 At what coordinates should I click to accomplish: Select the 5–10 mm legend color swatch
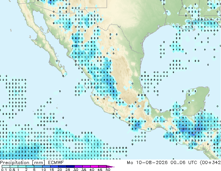point(38,166)
